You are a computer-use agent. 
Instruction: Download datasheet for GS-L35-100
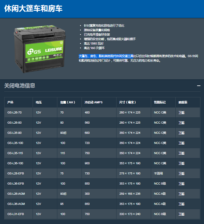tap(181, 143)
